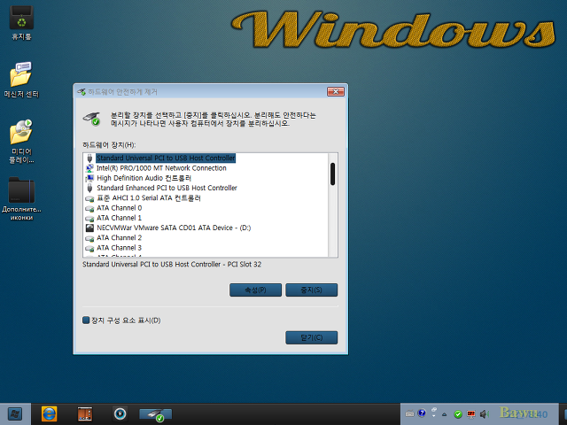
Task: Open the Дополните... иконки folder
Action: tap(21, 198)
